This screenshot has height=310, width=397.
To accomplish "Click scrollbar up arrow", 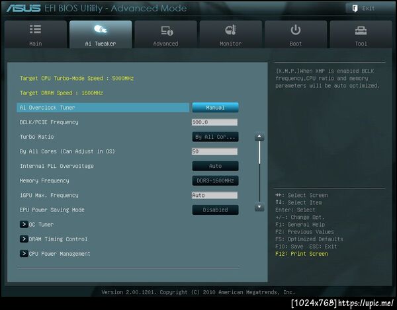I will [x=259, y=137].
